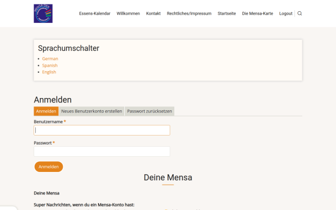Viewport: 336px width, 210px height.
Task: Select the Anmelden tab
Action: (46, 111)
